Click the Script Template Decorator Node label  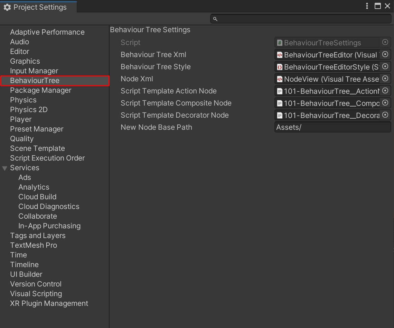click(x=175, y=115)
